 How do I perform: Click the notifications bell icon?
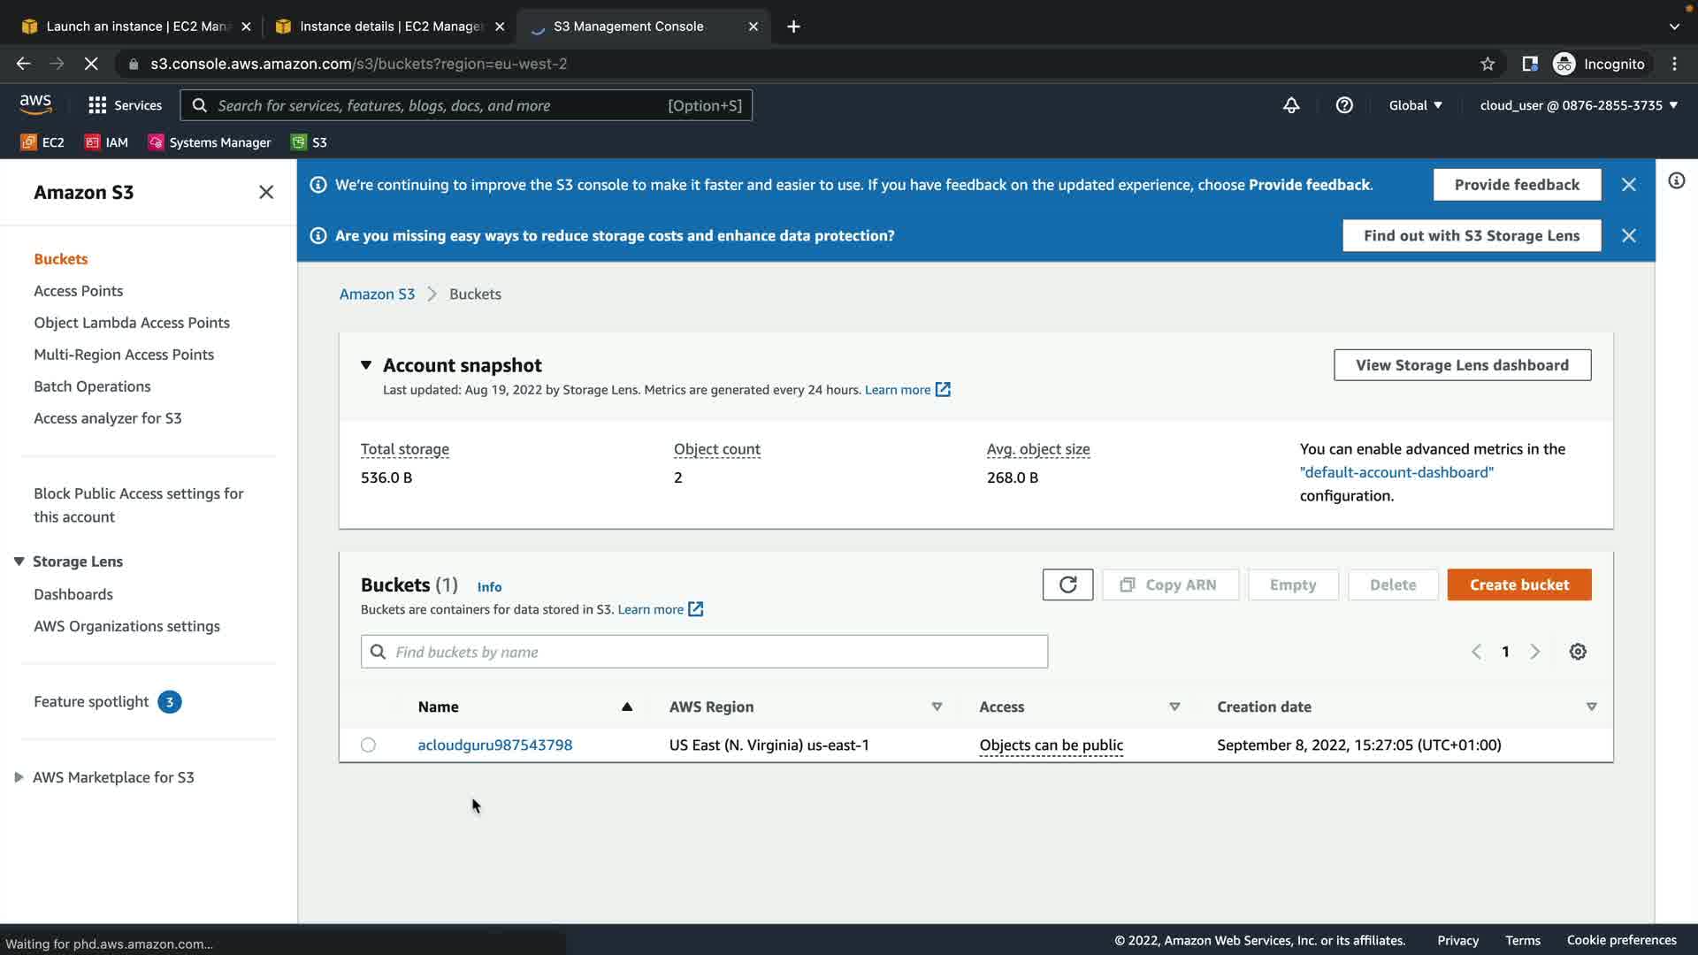point(1291,105)
